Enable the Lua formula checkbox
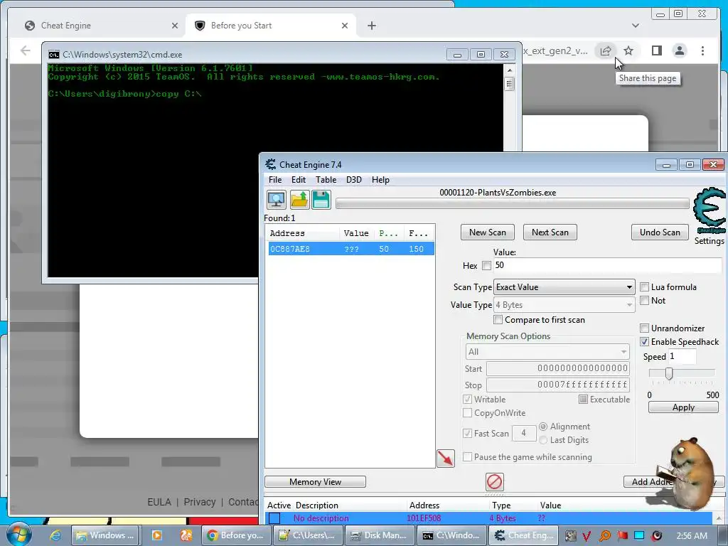728x546 pixels. pos(644,287)
